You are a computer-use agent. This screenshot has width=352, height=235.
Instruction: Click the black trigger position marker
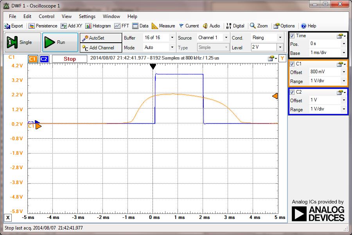pyautogui.click(x=153, y=67)
